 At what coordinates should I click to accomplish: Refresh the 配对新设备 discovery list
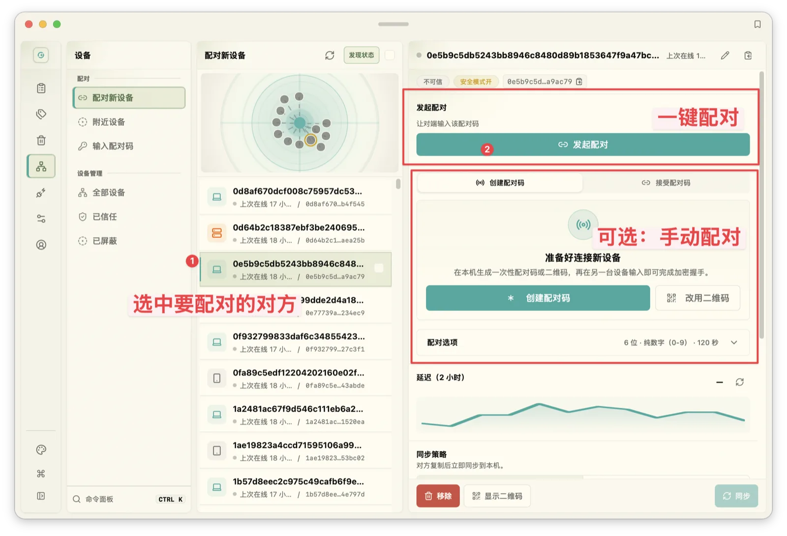coord(330,56)
